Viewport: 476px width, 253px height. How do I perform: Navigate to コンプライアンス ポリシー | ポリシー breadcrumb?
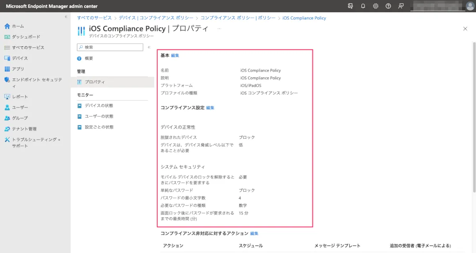click(x=238, y=18)
